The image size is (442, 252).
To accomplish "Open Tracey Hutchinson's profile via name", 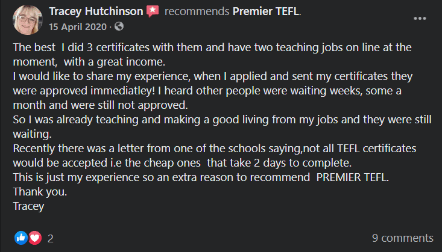I will [x=95, y=11].
